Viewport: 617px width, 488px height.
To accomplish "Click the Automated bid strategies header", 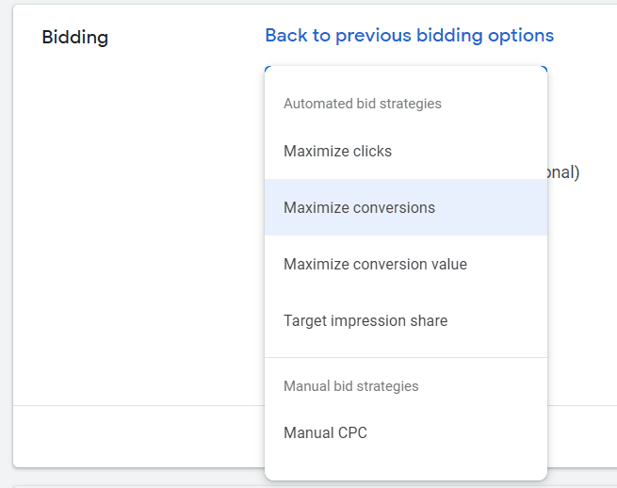I will click(362, 104).
